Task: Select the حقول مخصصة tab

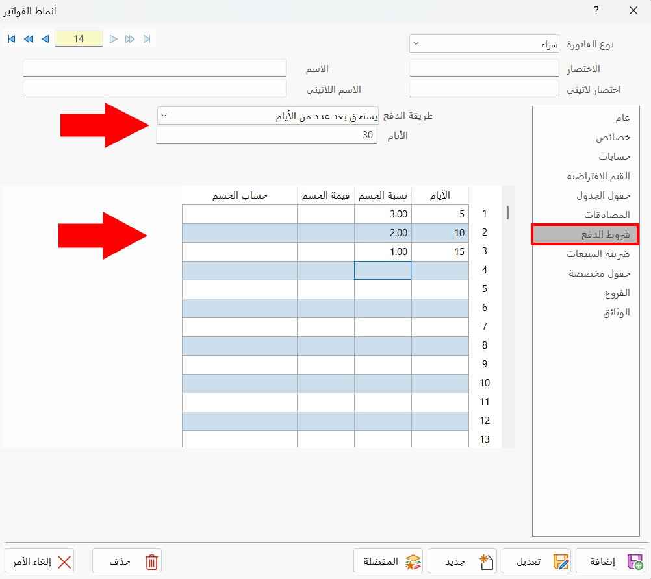Action: click(586, 273)
